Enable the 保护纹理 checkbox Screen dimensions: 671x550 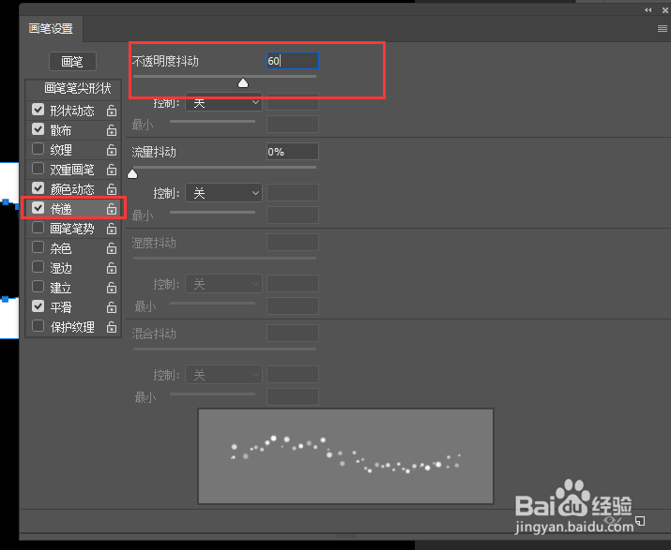(x=38, y=326)
